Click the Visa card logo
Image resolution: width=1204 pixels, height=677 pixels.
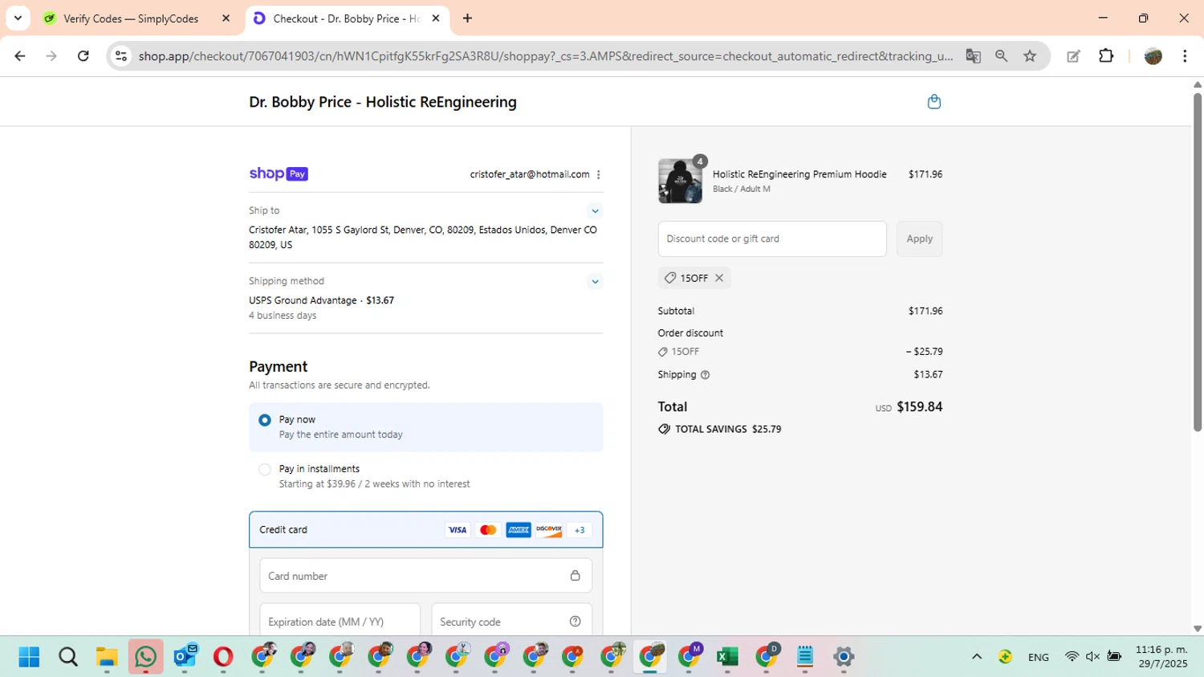coord(458,530)
